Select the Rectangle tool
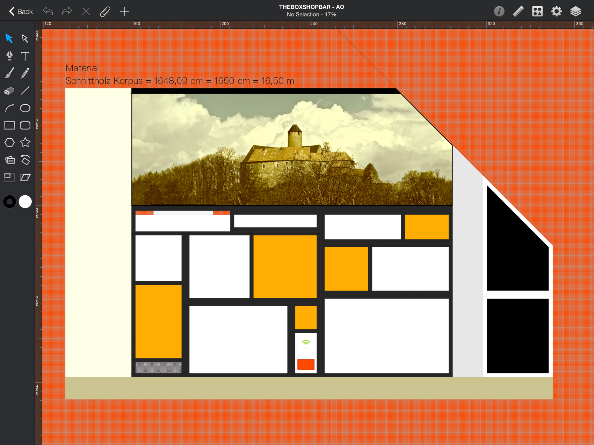 [9, 125]
